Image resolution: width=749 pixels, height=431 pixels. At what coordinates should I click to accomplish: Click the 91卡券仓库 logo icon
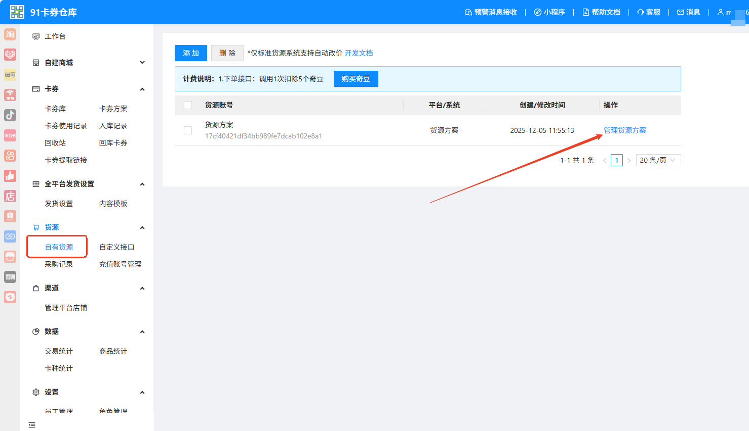(x=17, y=12)
